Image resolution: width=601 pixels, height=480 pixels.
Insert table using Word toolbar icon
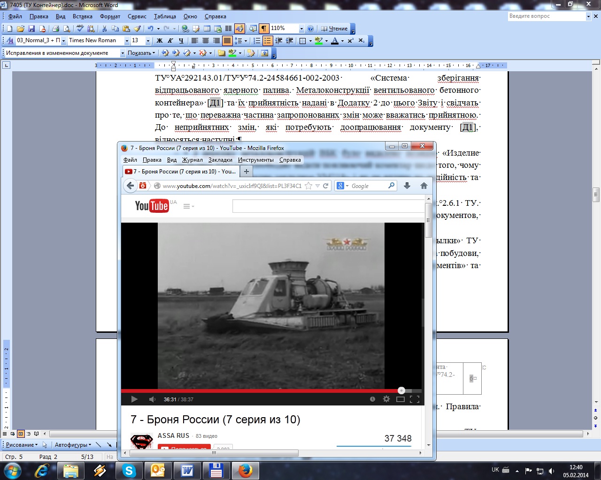pyautogui.click(x=207, y=29)
